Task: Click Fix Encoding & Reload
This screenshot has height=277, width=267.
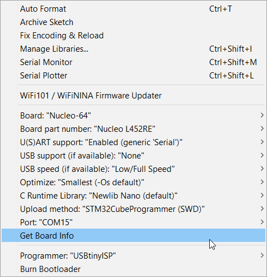Action: pyautogui.click(x=133, y=36)
